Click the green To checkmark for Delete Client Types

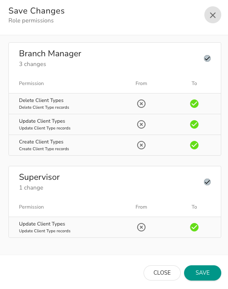coord(194,104)
